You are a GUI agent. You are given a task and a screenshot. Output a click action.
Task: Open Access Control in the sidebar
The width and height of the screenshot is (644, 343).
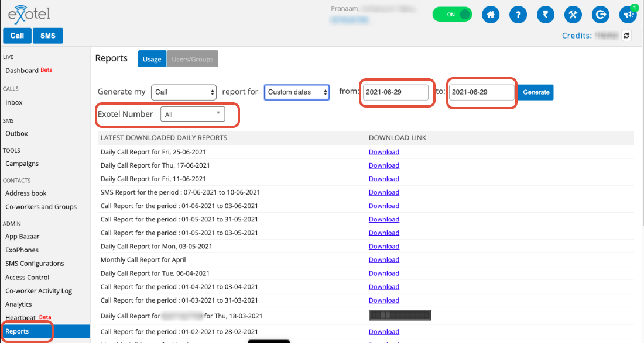click(27, 278)
